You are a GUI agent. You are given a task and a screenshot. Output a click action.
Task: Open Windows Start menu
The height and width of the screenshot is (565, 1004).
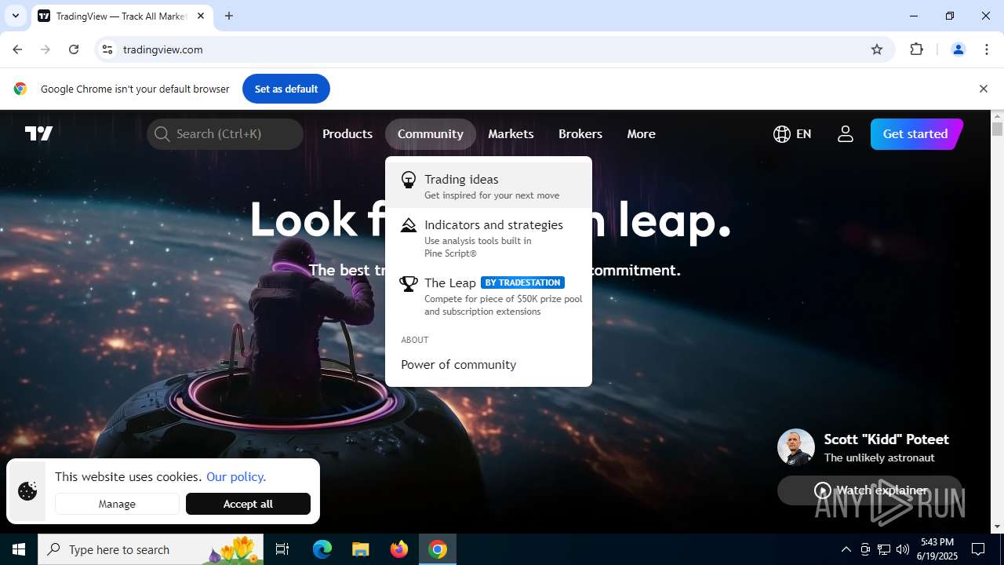click(x=19, y=549)
